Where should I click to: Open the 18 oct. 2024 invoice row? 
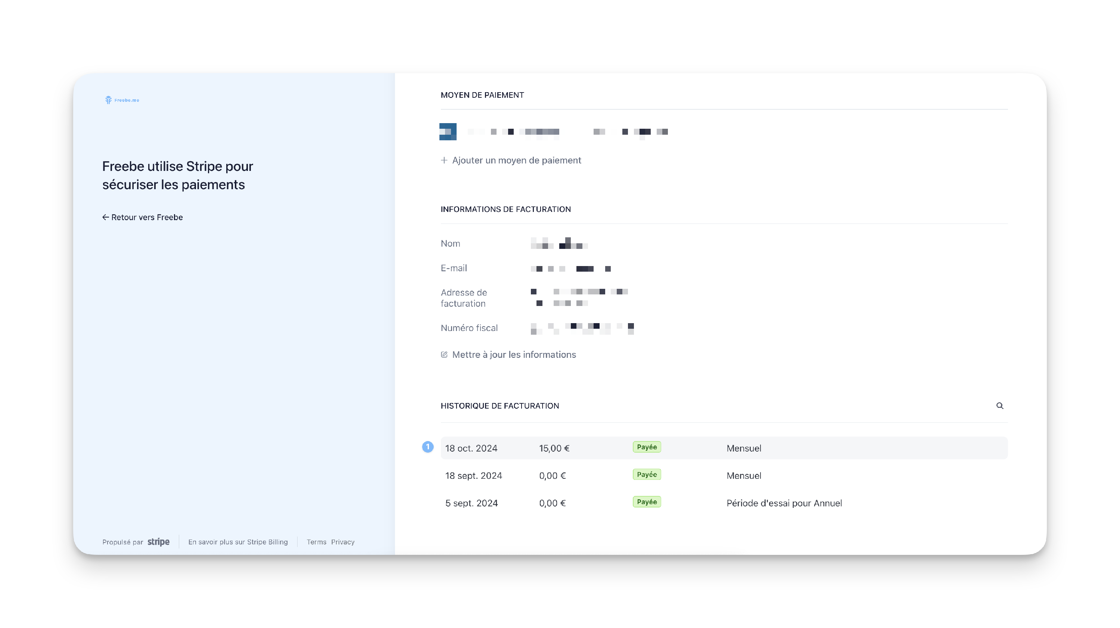coord(471,448)
